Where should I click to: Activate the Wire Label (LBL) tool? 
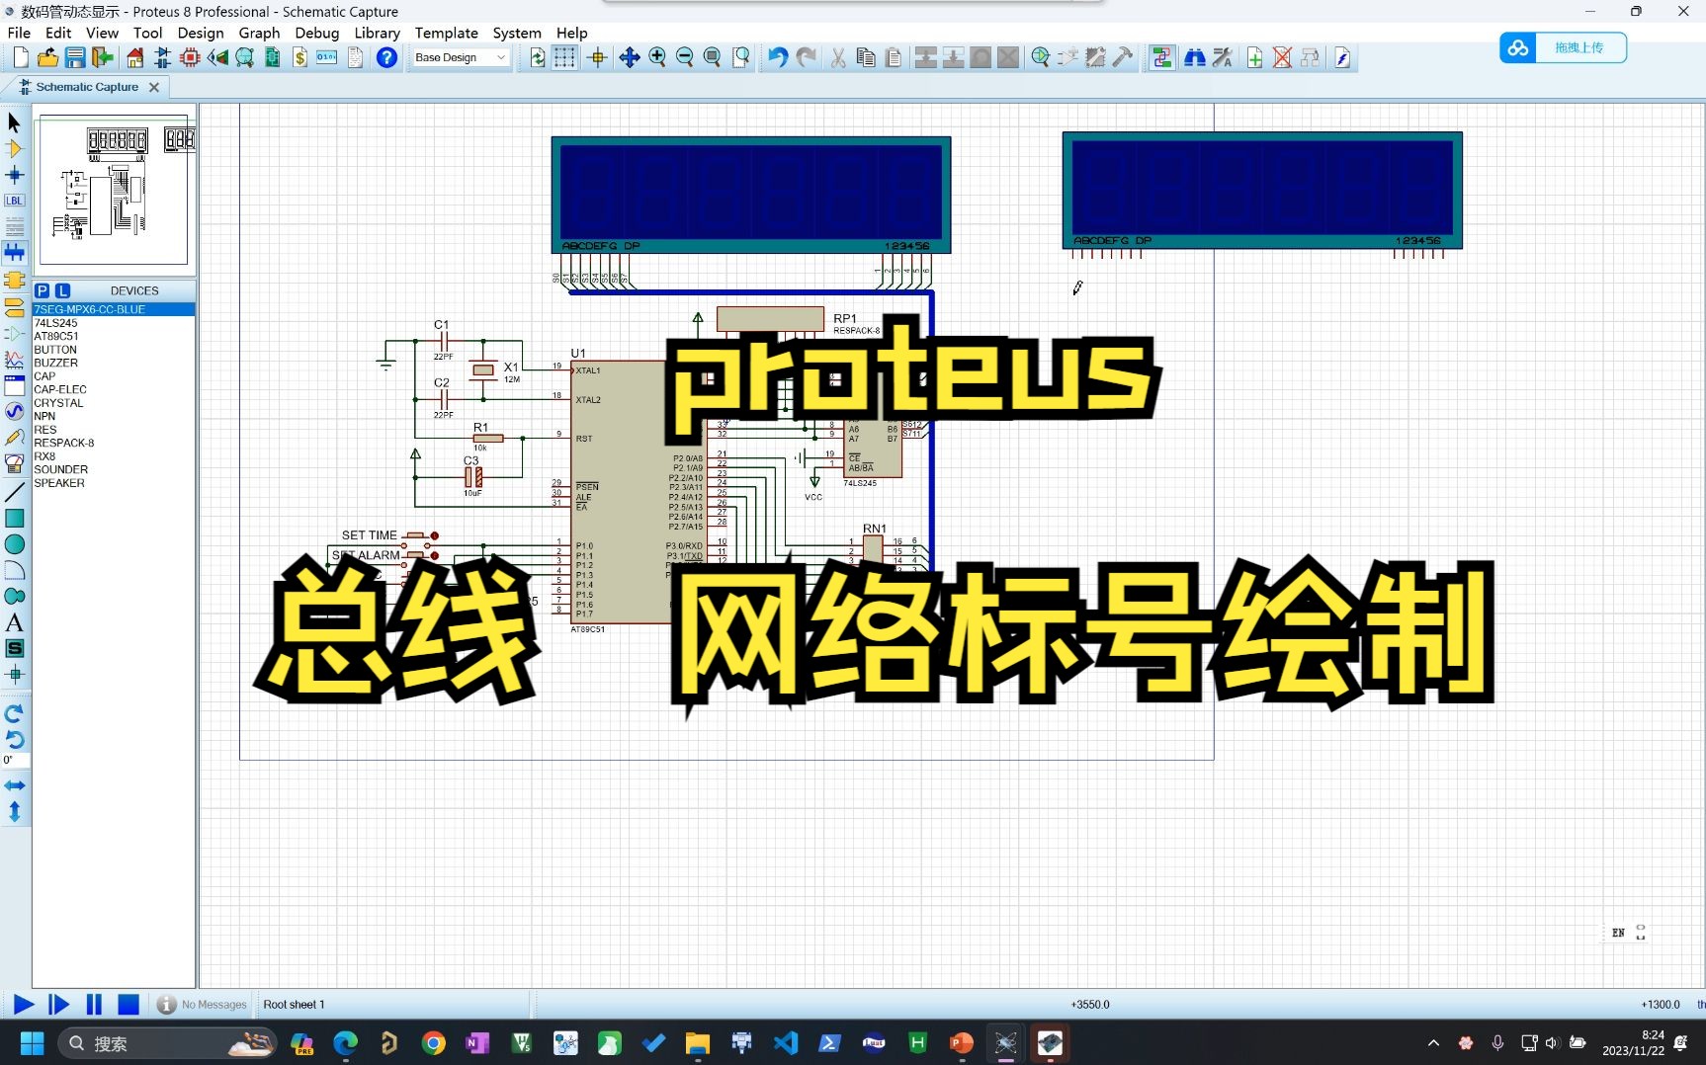pyautogui.click(x=14, y=200)
